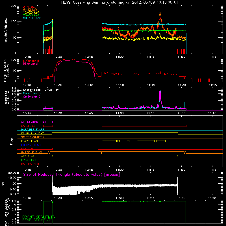The height and width of the screenshot is (226, 226).
Task: Select the Collimator 9 legend label
Action: 32,97
